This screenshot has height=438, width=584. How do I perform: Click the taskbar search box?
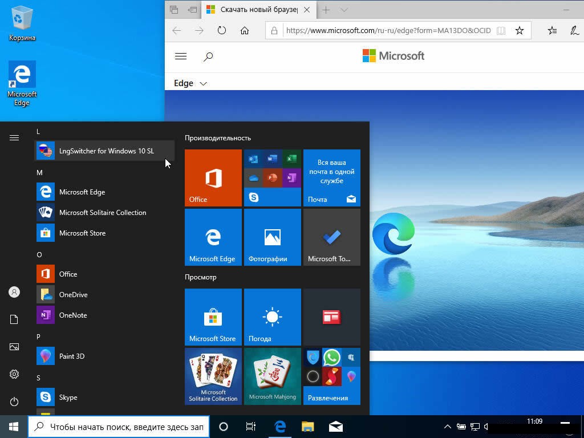click(119, 427)
